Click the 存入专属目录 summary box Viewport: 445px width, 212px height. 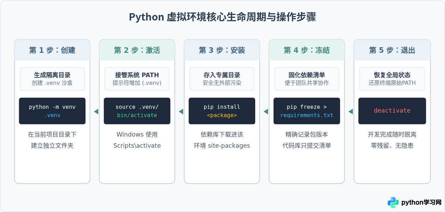click(222, 79)
